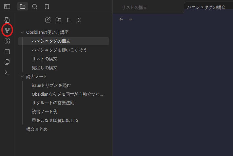The height and width of the screenshot is (156, 233).
Task: Open the bookmarks panel
Action: click(x=47, y=7)
